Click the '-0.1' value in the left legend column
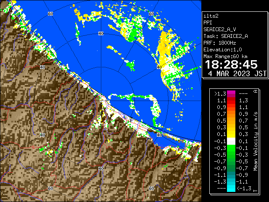This screenshot has width=269, height=202. pyautogui.click(x=220, y=141)
